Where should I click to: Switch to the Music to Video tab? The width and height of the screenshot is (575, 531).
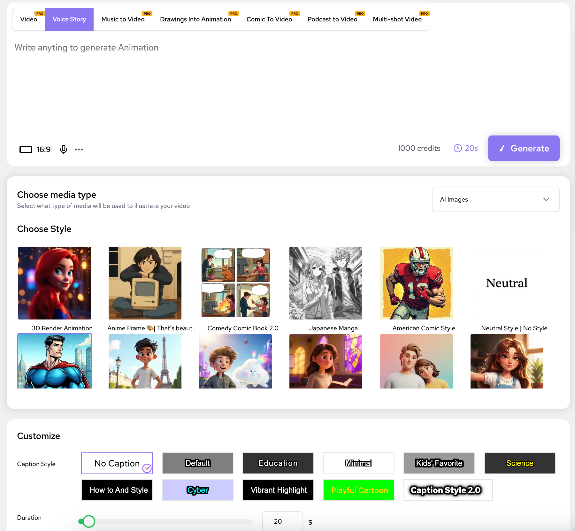coord(123,19)
